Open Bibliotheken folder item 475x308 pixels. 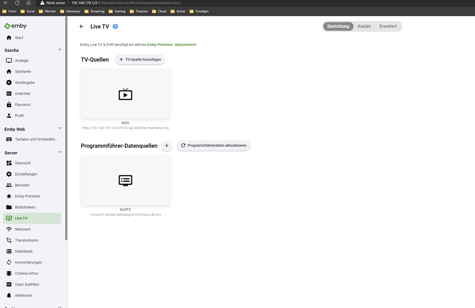coord(32,207)
